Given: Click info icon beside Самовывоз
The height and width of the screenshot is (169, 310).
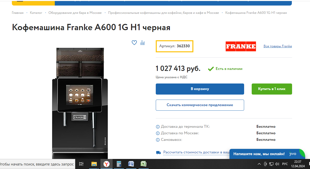Looking at the screenshot, I should [x=158, y=140].
